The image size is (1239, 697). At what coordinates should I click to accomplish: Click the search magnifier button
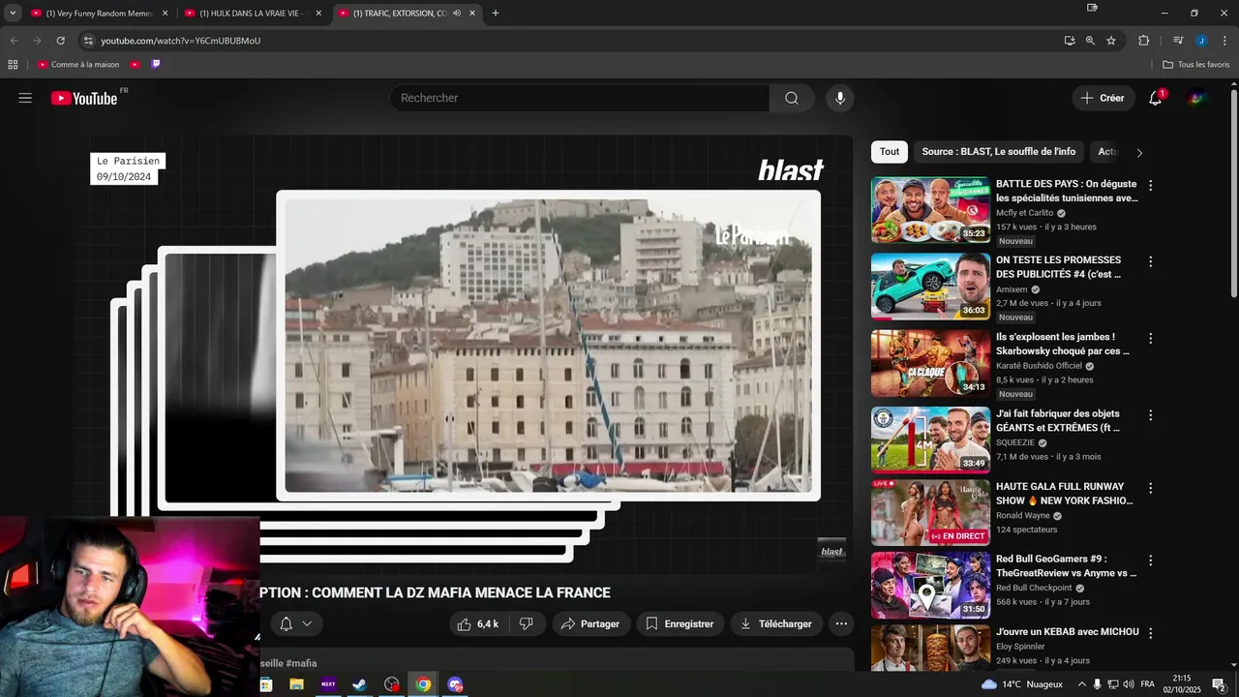[x=792, y=98]
